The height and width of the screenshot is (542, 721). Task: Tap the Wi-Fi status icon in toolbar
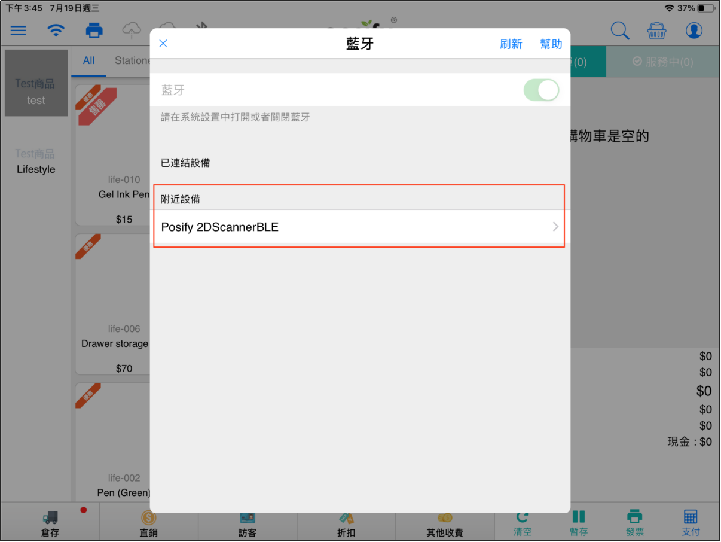click(x=56, y=31)
